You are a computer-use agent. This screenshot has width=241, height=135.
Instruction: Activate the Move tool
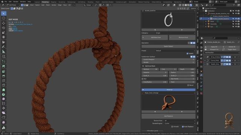pyautogui.click(x=3, y=23)
